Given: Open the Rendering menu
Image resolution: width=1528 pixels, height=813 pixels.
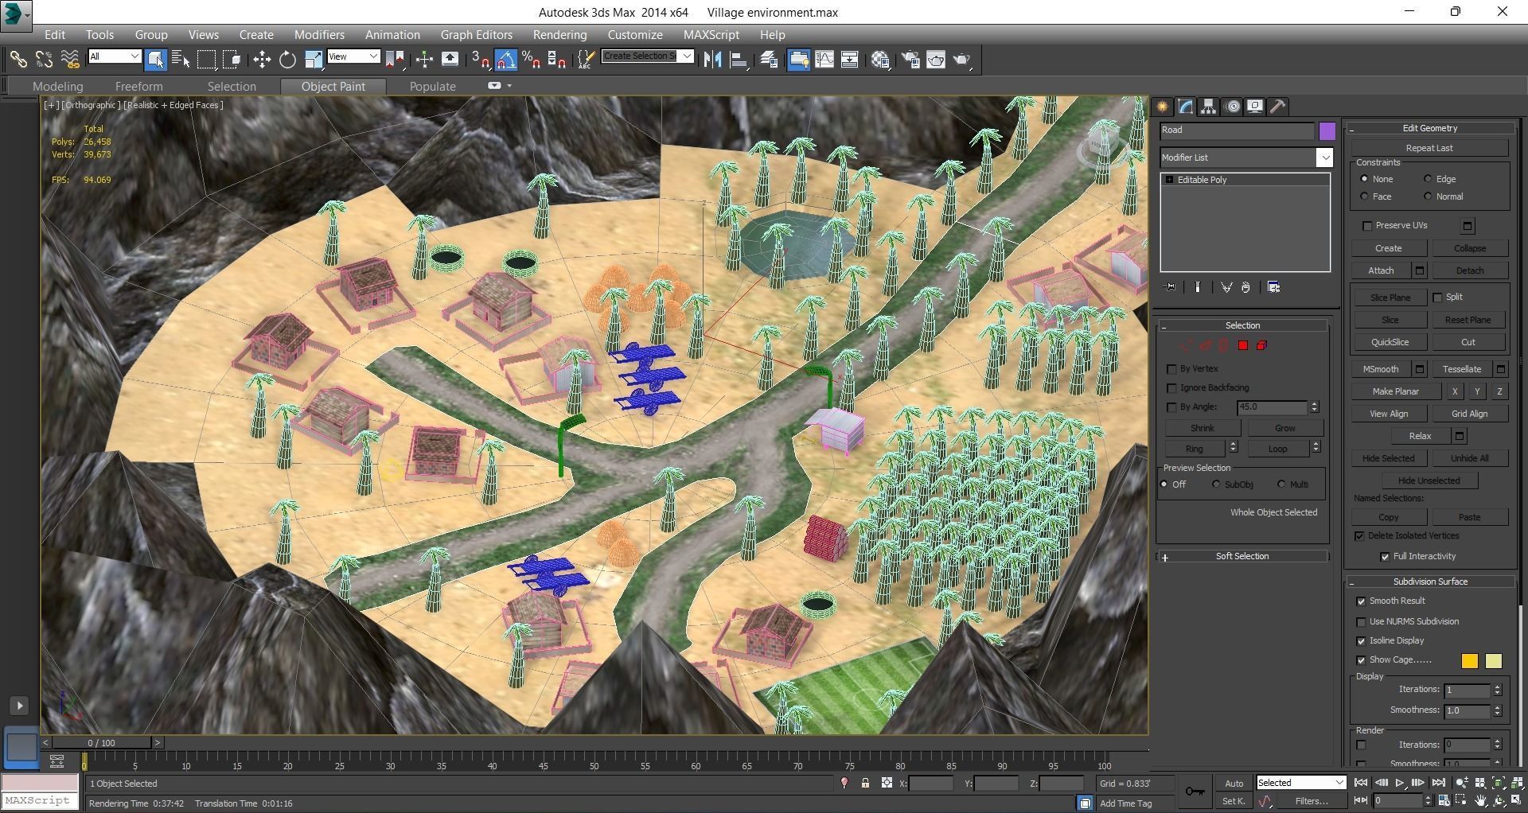Looking at the screenshot, I should pyautogui.click(x=559, y=35).
